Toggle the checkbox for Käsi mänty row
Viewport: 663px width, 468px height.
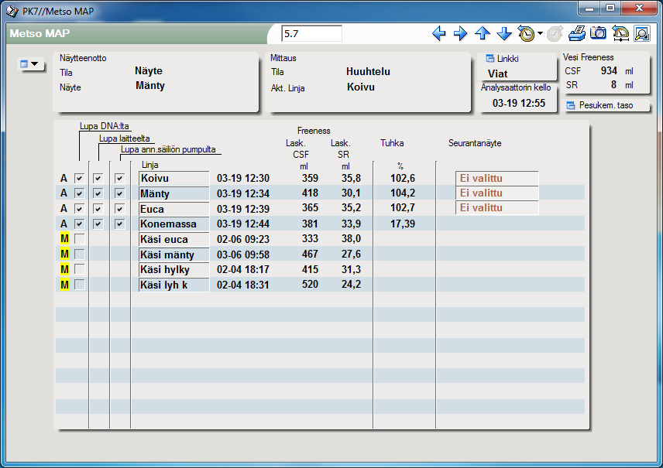(x=79, y=254)
